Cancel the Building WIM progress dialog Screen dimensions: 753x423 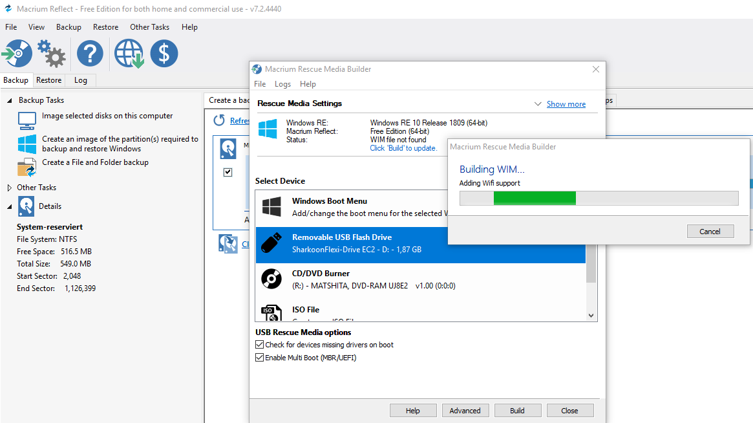pyautogui.click(x=710, y=231)
